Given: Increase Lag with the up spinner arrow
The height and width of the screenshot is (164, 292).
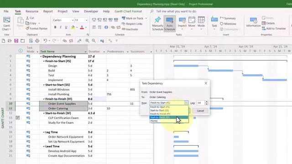Looking at the screenshot, I should click(x=207, y=102).
